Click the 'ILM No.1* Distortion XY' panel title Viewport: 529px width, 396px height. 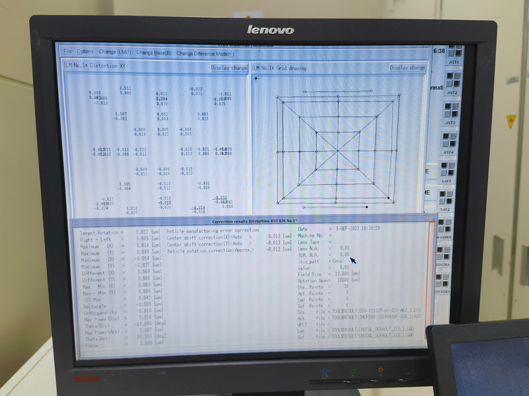(95, 65)
